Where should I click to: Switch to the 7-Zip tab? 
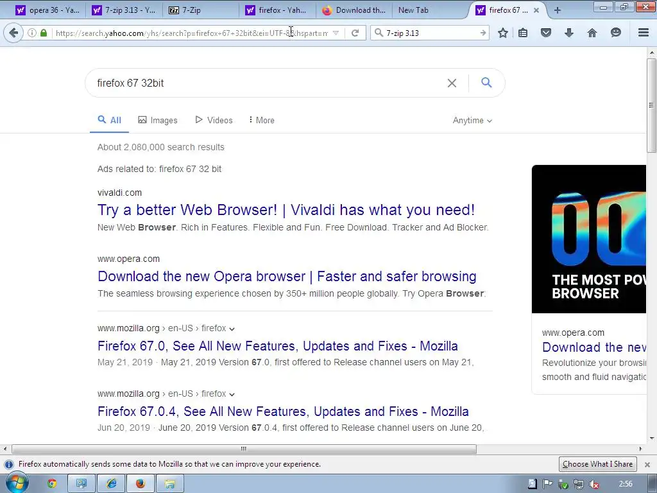point(200,10)
